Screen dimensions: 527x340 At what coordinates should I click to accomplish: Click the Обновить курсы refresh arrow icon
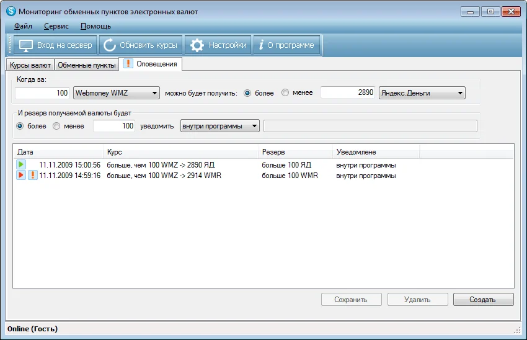[x=109, y=45]
